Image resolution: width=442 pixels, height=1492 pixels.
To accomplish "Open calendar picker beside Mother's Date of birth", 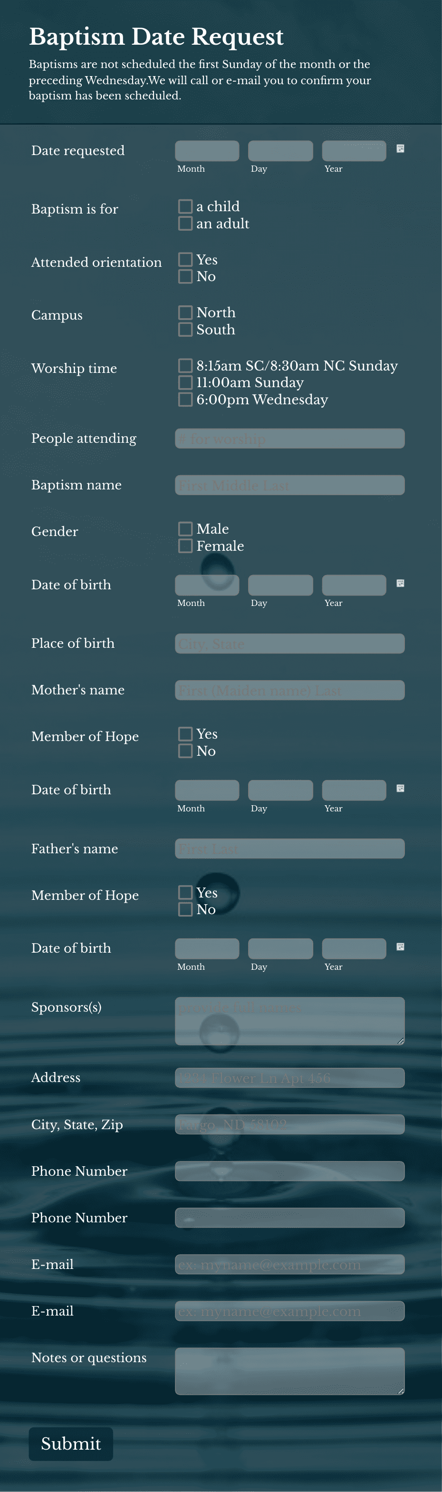I will pyautogui.click(x=400, y=788).
